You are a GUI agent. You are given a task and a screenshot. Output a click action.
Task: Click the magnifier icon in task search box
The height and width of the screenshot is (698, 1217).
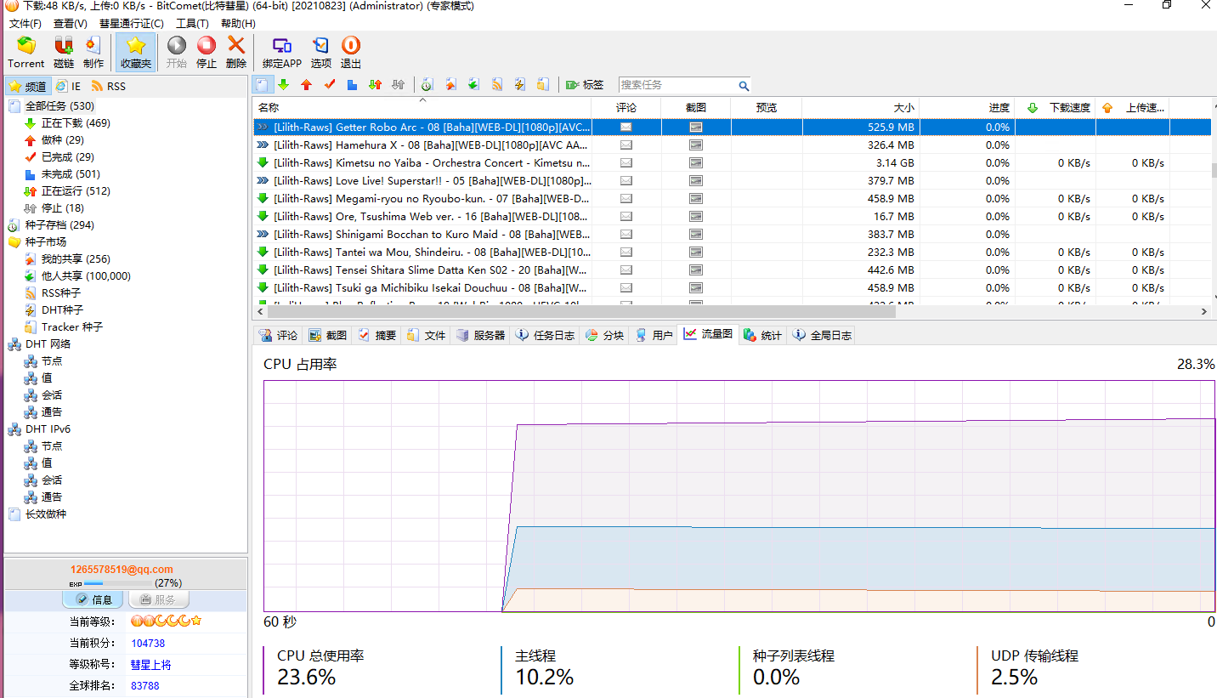pyautogui.click(x=744, y=85)
